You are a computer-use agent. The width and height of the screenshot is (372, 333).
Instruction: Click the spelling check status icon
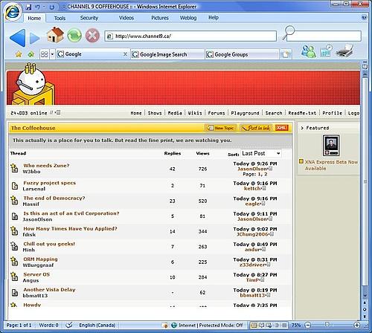pyautogui.click(x=68, y=325)
